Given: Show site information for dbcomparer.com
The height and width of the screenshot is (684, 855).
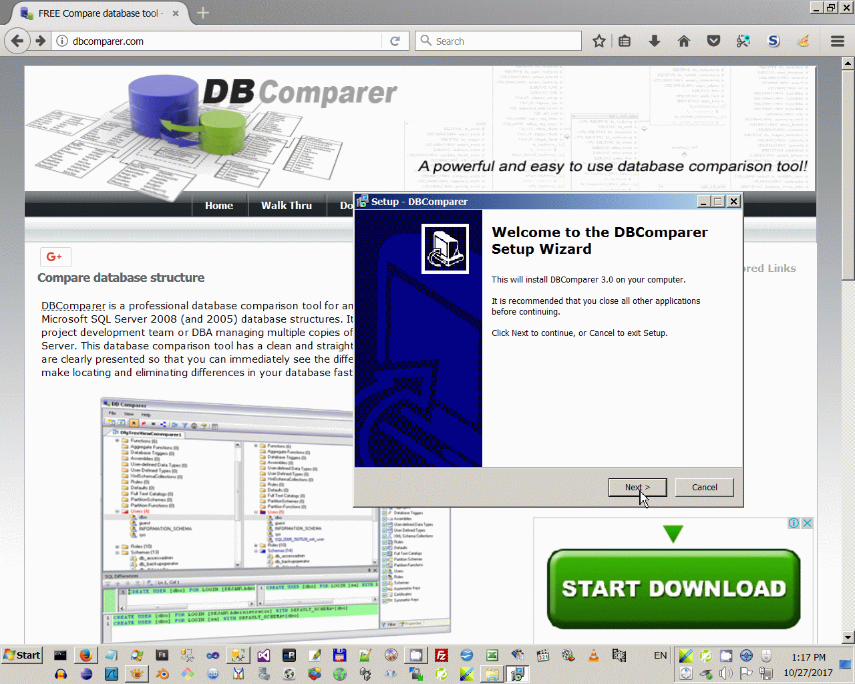Looking at the screenshot, I should [x=62, y=41].
